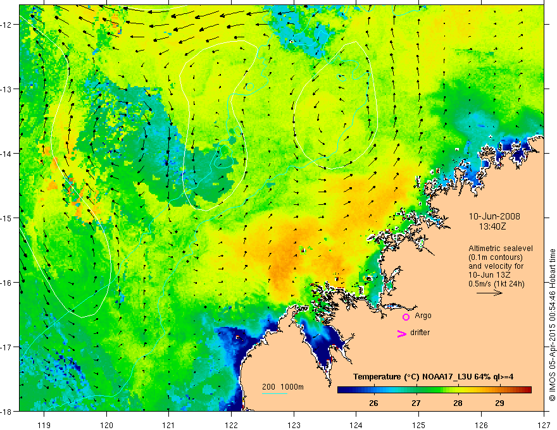This screenshot has width=557, height=430.
Task: Click the '125' longitude axis label
Action: 418,425
